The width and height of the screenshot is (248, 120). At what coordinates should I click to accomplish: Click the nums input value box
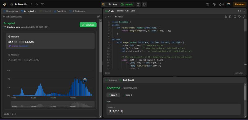[174, 109]
